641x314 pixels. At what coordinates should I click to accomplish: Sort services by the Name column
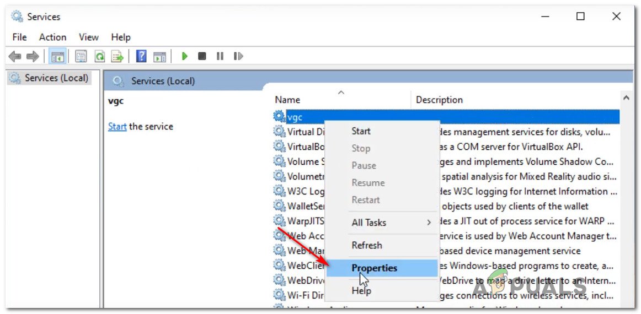287,100
